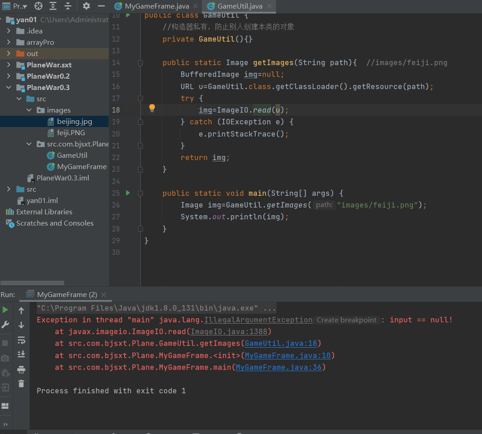Hide the project tool window with minus icon
The image size is (482, 434).
(x=101, y=6)
